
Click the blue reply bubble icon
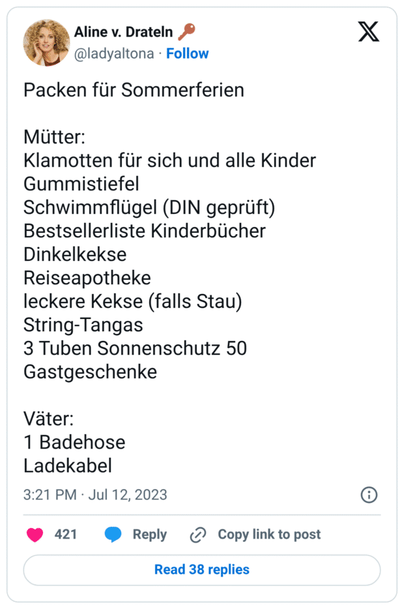click(x=113, y=535)
